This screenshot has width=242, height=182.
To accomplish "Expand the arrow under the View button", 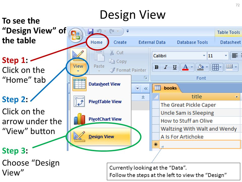I will tap(78, 71).
